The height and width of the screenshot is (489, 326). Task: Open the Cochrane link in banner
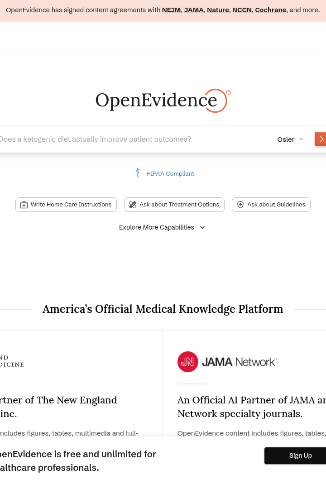tap(270, 10)
